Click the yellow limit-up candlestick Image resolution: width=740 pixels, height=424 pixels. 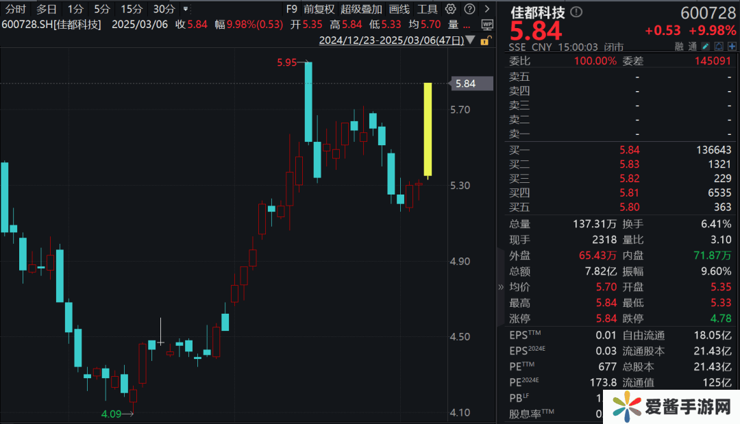pos(428,130)
